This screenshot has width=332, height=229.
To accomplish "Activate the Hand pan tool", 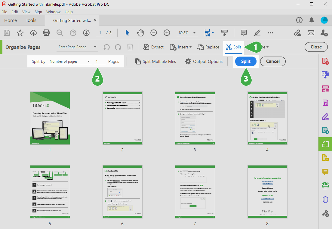I will [140, 33].
